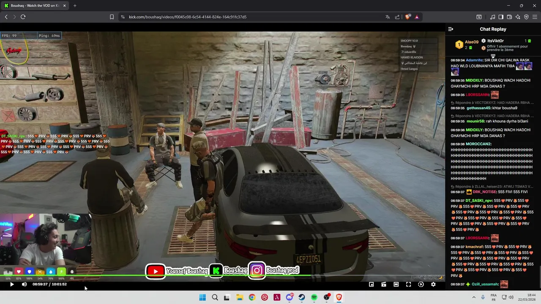Reload the current page

coord(23,17)
